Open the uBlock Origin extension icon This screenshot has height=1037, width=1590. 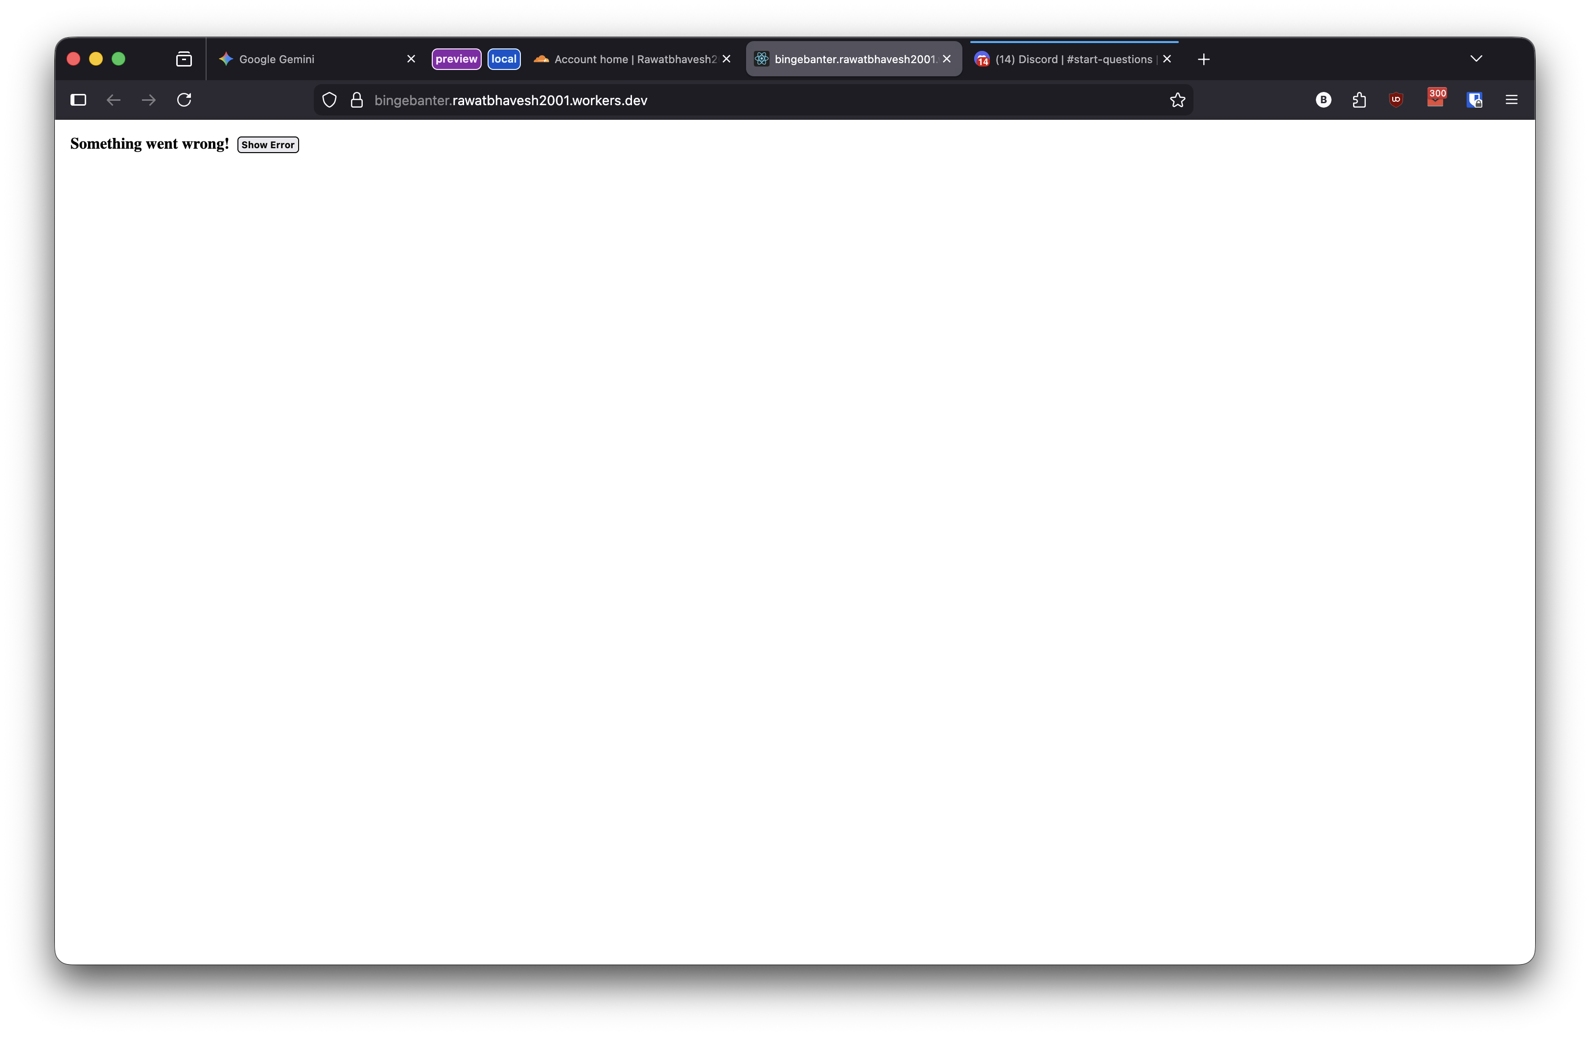(x=1396, y=100)
